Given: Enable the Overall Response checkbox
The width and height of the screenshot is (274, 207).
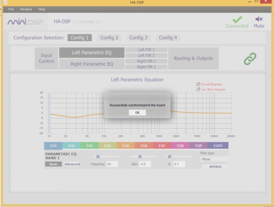Looking at the screenshot, I should coord(198,84).
